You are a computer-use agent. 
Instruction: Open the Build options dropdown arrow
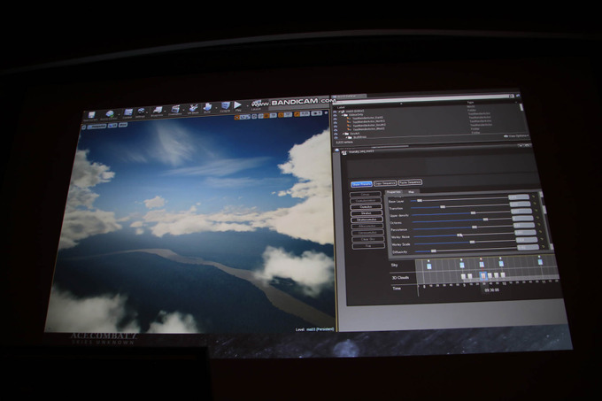click(x=216, y=108)
